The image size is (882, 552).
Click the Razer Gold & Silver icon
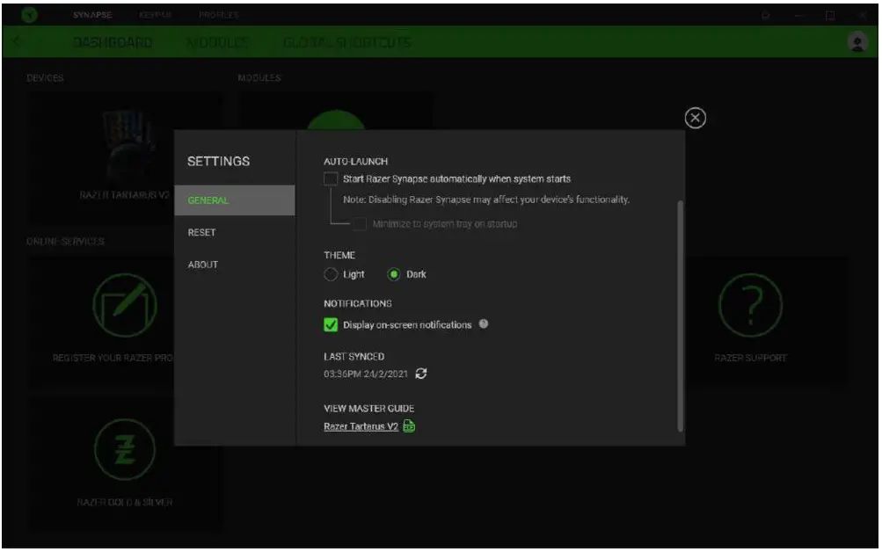click(127, 449)
